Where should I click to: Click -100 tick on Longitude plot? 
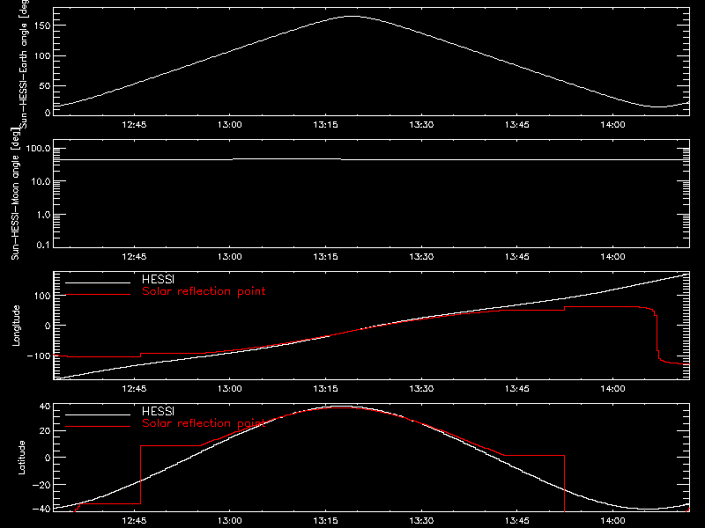pos(39,356)
